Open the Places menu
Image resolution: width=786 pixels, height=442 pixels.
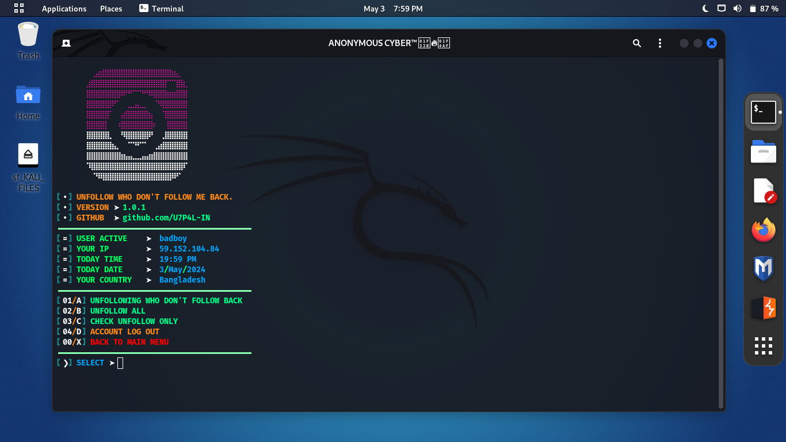coord(111,9)
